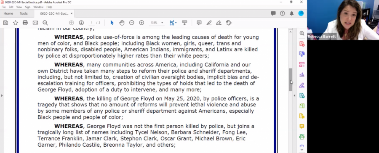The image size is (379, 153).
Task: Open fit page options tool
Action: [x=172, y=23]
